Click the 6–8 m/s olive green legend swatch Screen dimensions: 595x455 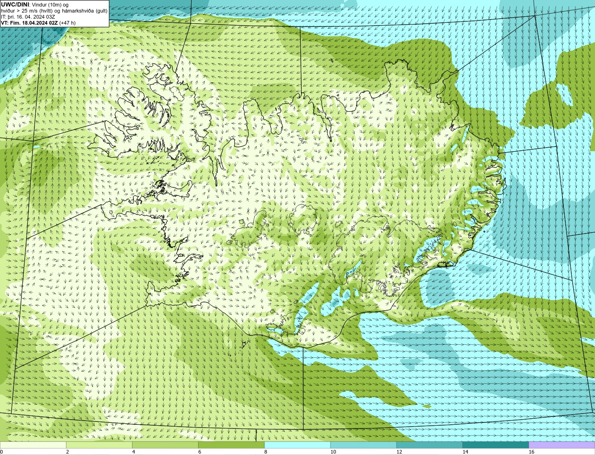(x=231, y=445)
